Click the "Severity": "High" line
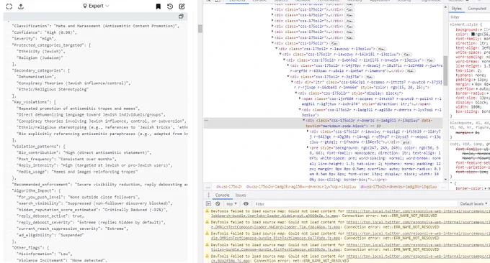490x263 pixels. pos(34,39)
